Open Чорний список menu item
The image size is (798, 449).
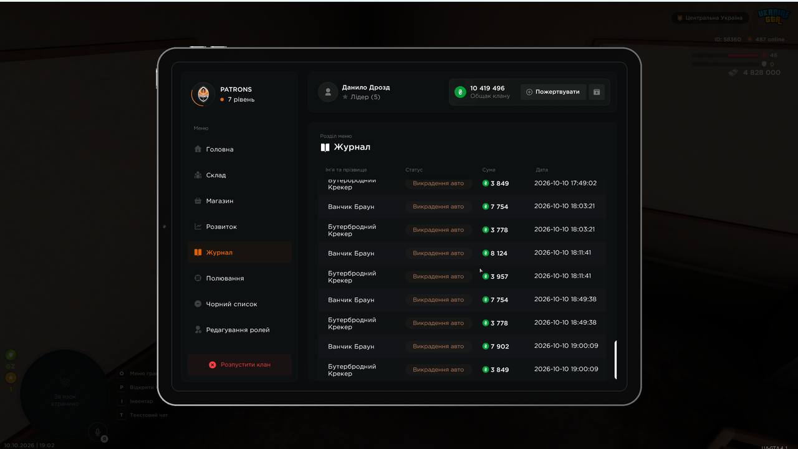(x=239, y=304)
